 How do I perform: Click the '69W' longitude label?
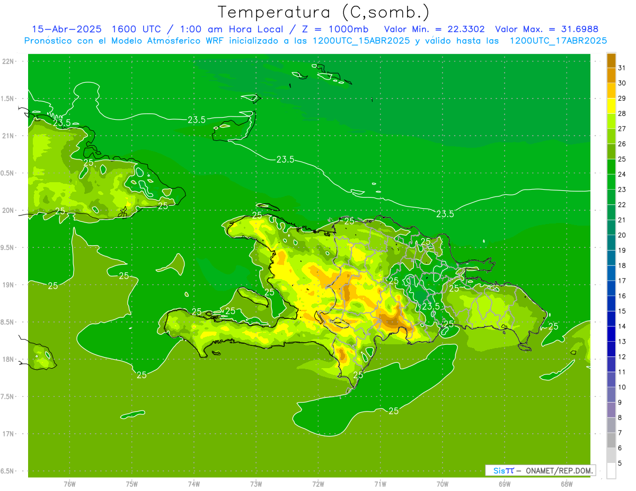point(504,484)
